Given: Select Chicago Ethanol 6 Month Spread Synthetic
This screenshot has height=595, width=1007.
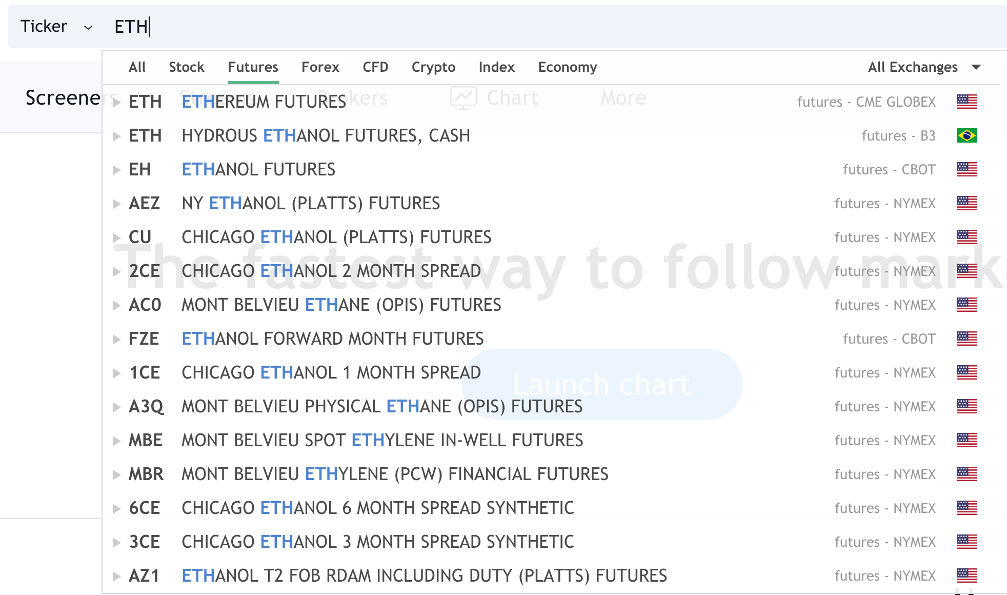Looking at the screenshot, I should tap(377, 508).
